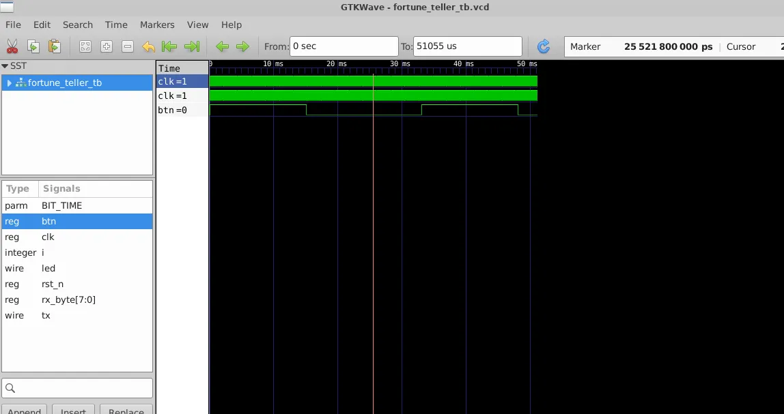Find the next edge with right arrow

[x=242, y=46]
